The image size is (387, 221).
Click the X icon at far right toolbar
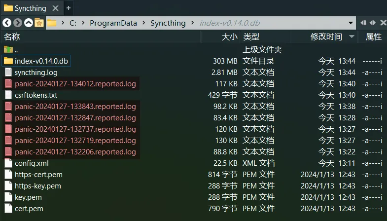383,23
